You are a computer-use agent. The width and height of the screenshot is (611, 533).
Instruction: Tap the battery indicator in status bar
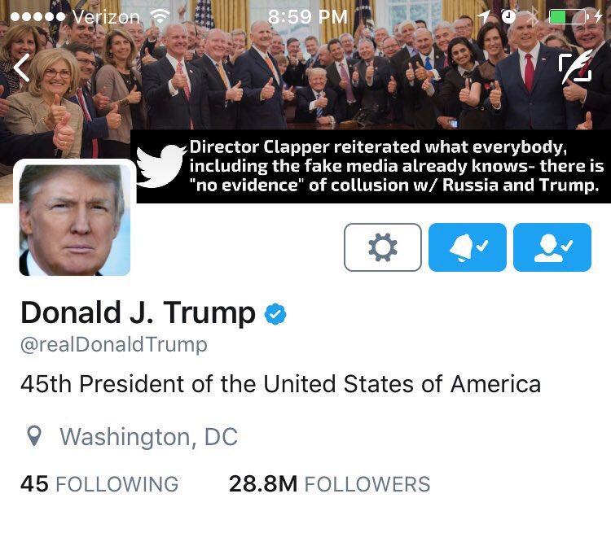pyautogui.click(x=568, y=17)
